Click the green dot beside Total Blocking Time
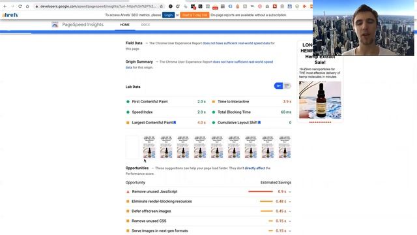This screenshot has width=417, height=235. (214, 112)
